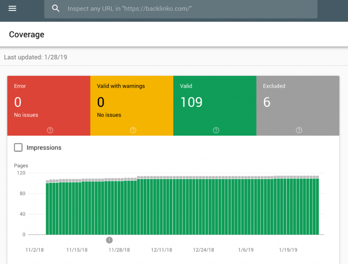348x264 pixels.
Task: Open help icon on Valid card
Action: (x=216, y=130)
